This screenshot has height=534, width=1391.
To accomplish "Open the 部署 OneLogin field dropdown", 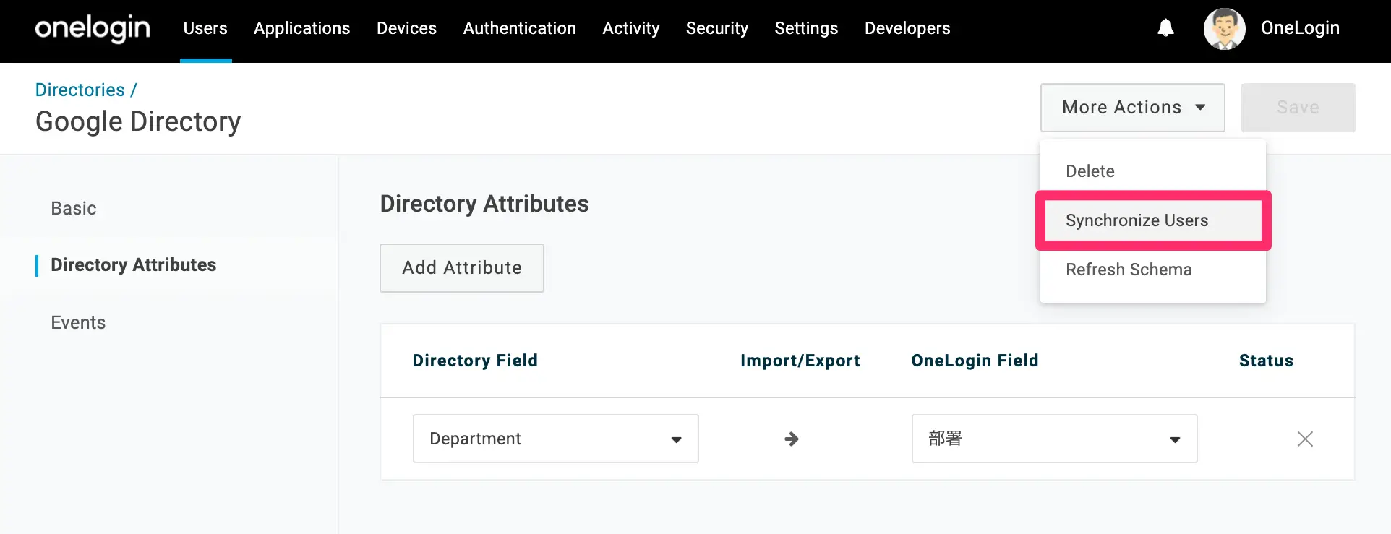I will (x=1054, y=439).
